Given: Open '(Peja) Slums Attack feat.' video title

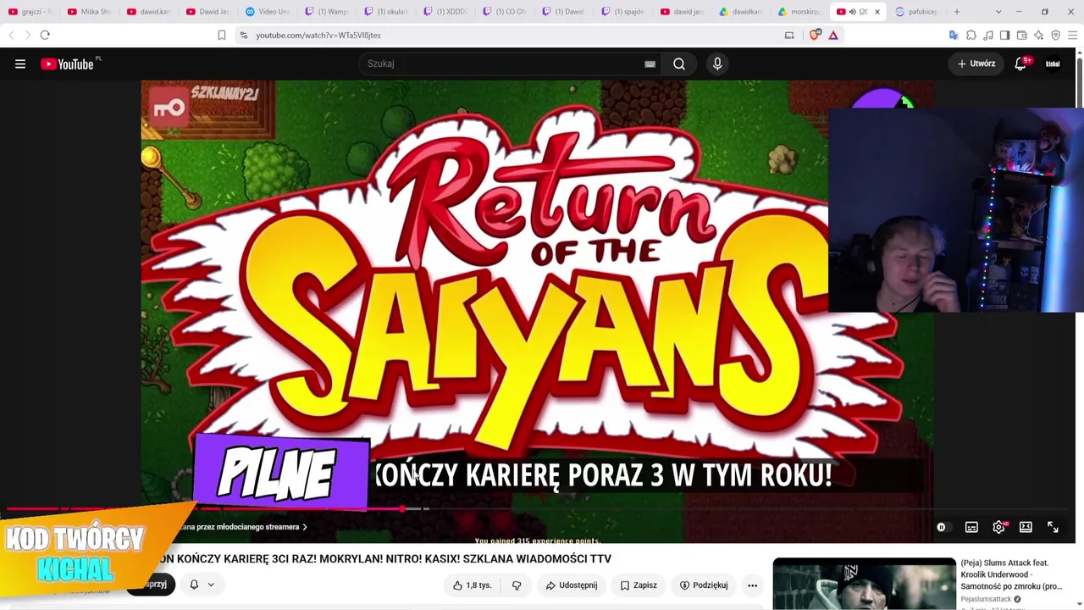Looking at the screenshot, I should pos(1011,574).
